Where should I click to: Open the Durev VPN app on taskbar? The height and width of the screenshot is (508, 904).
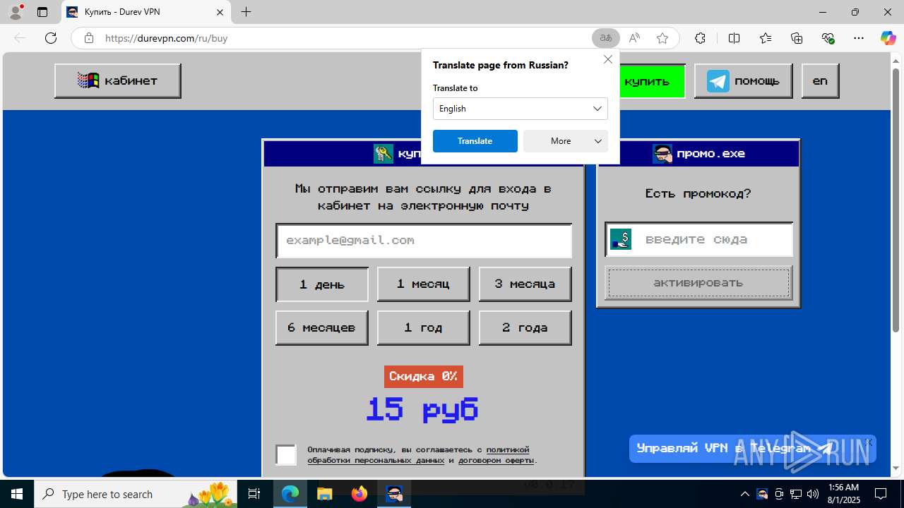click(394, 494)
